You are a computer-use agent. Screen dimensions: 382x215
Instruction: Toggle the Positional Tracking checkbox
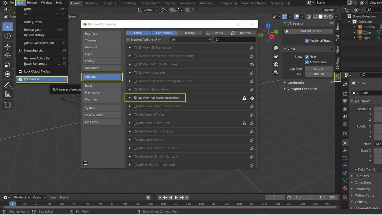click(307, 41)
